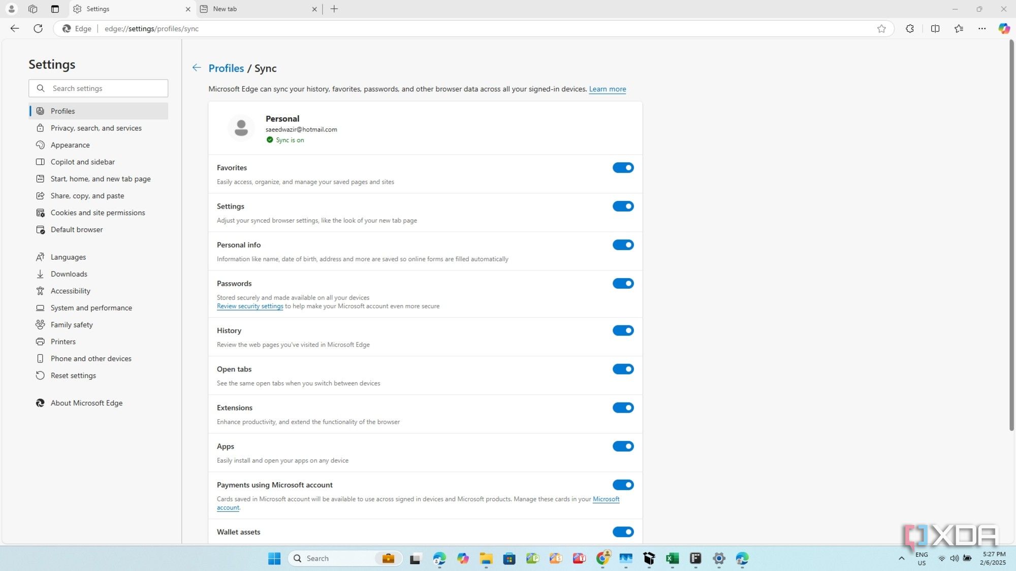The image size is (1016, 571).
Task: Select the Profiles sidebar icon
Action: click(x=40, y=111)
